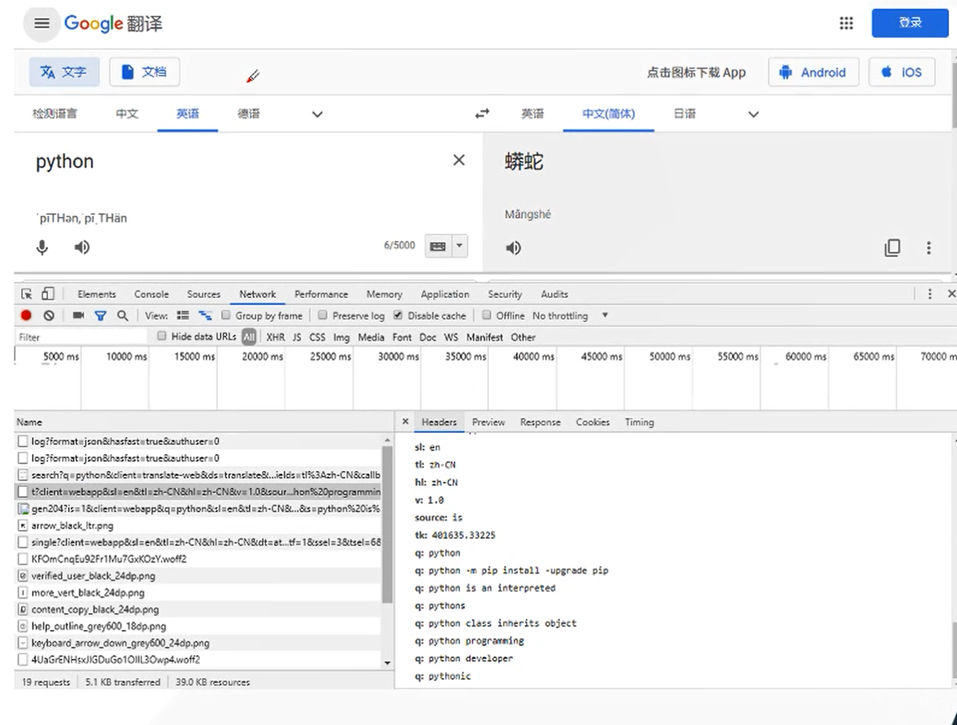
Task: Show the request Timing tab
Action: [639, 422]
